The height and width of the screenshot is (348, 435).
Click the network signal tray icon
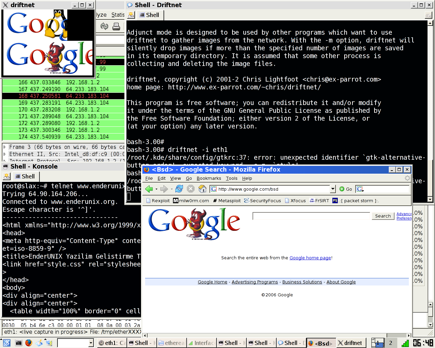[x=405, y=343]
